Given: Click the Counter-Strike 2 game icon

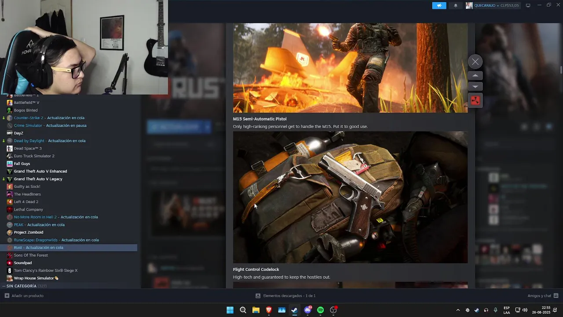Looking at the screenshot, I should [x=10, y=118].
